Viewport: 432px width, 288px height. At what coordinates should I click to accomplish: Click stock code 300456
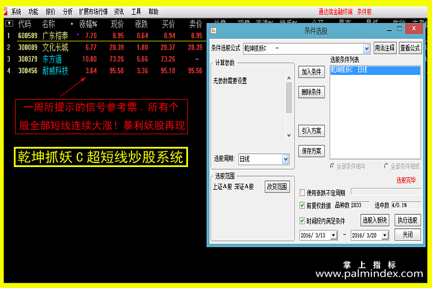point(28,71)
